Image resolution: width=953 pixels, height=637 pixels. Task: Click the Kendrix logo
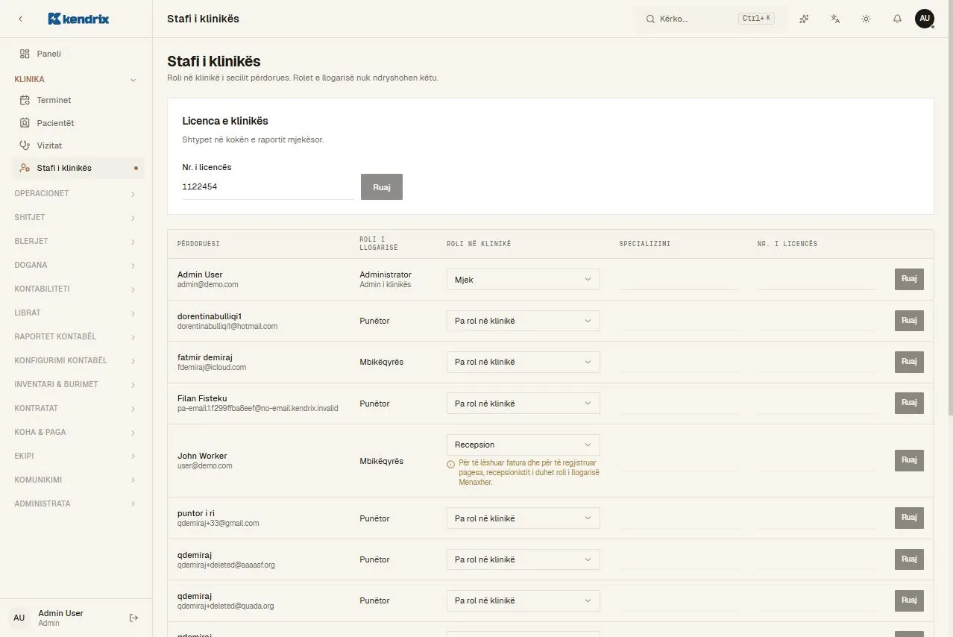[78, 19]
